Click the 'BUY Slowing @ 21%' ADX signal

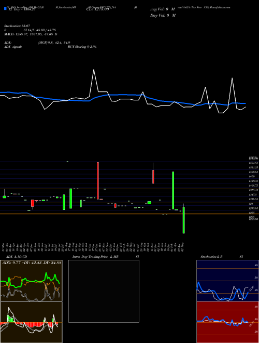82,47
